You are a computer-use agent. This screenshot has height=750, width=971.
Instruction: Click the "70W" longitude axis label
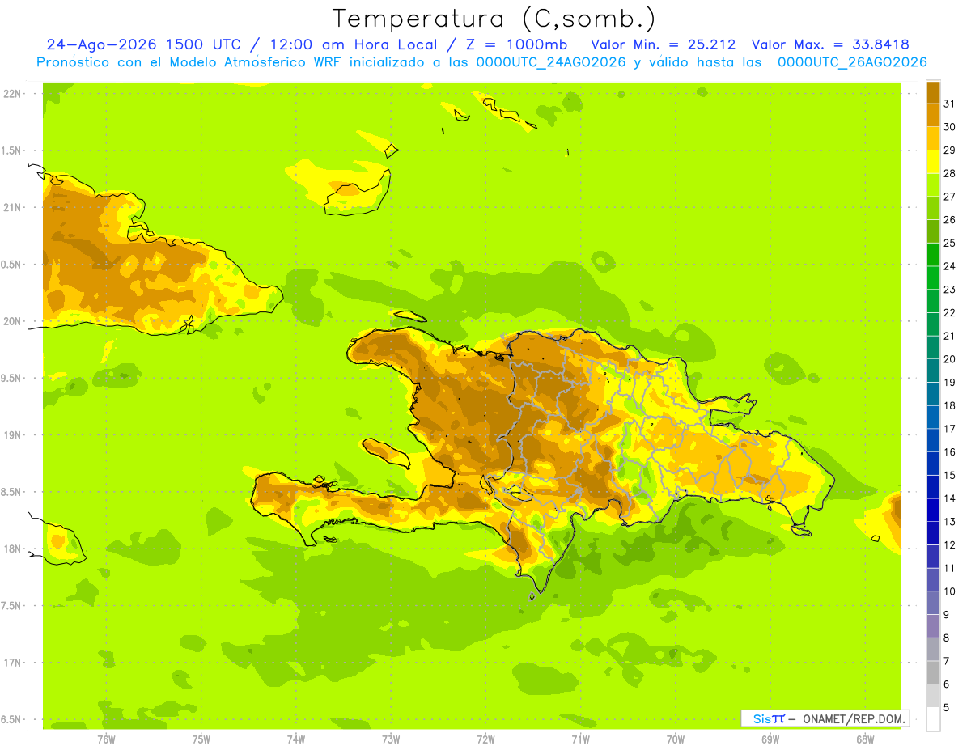676,739
